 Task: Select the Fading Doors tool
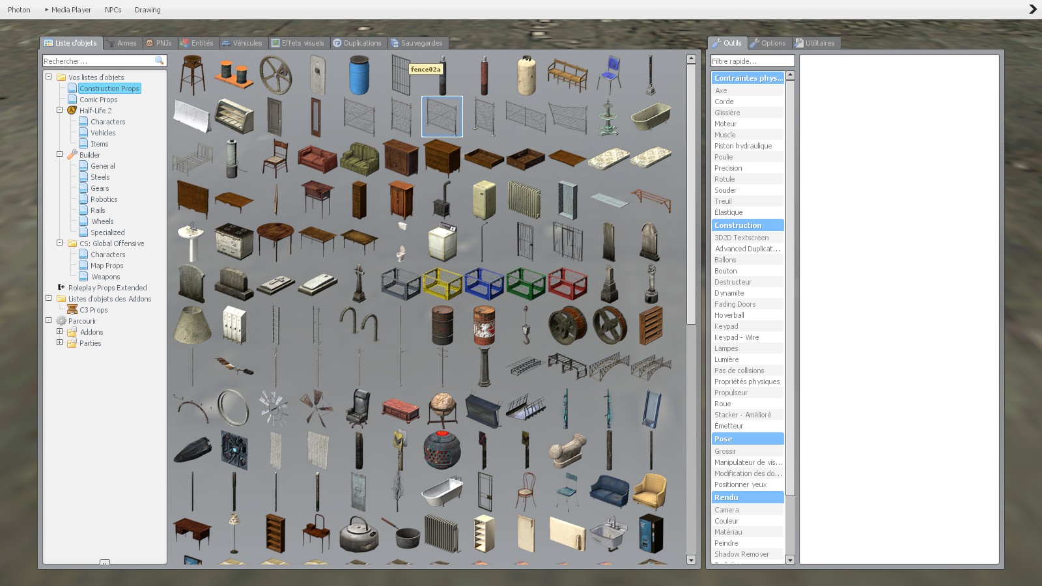click(x=748, y=304)
